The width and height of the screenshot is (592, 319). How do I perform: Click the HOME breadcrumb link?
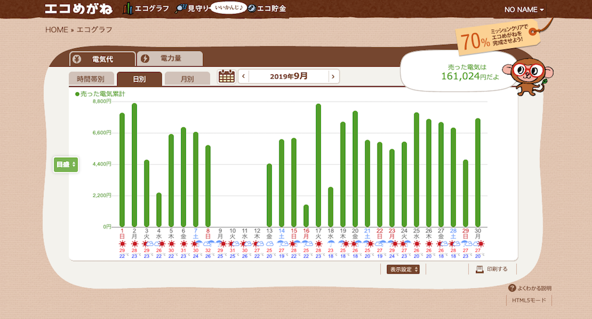coord(56,30)
